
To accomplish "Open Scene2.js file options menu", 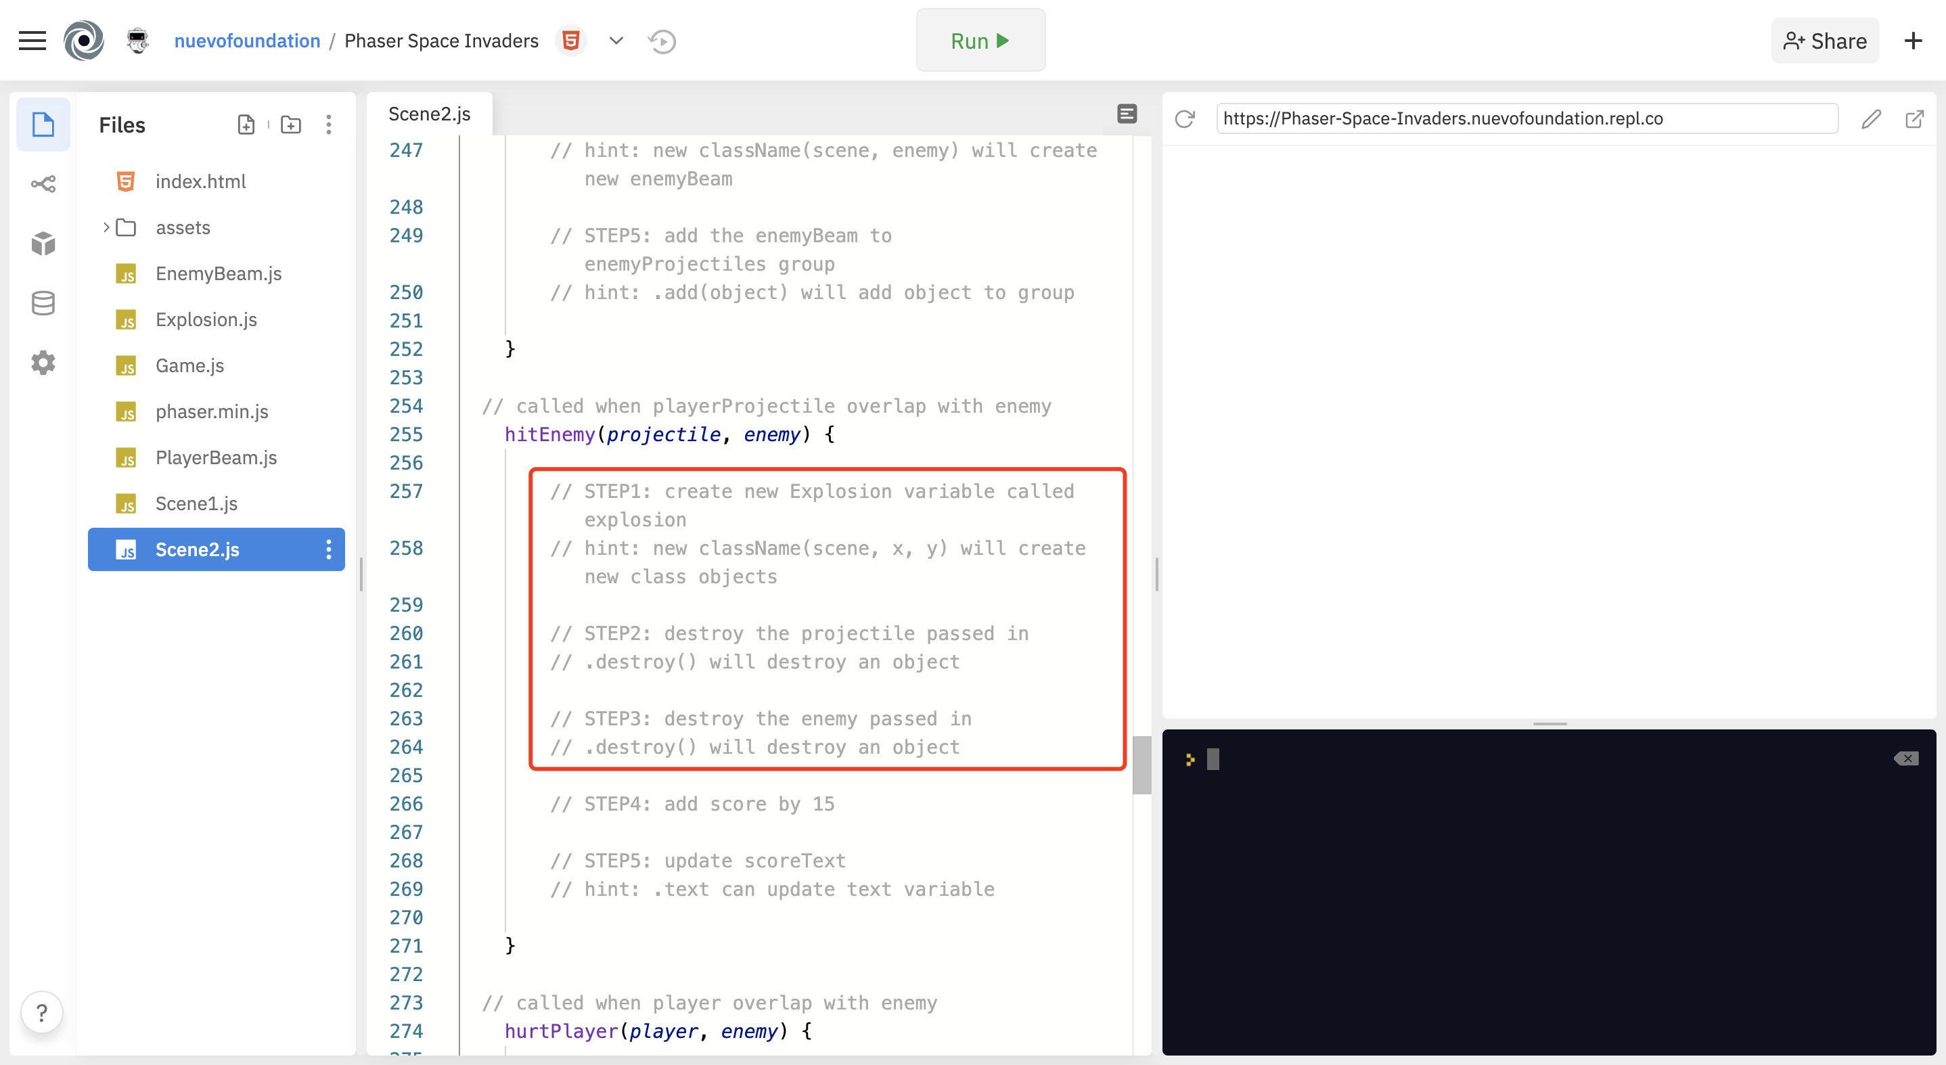I will click(329, 549).
